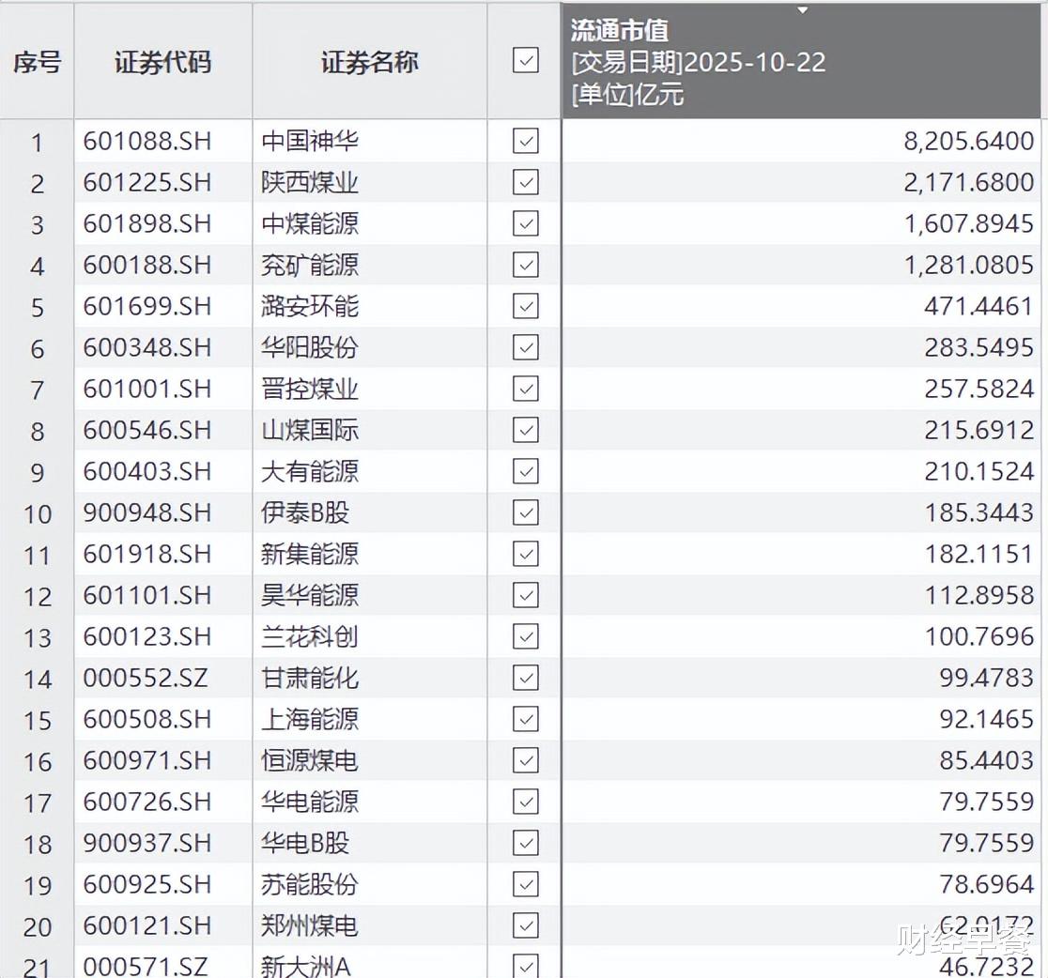Click the name cell 兰花科创

pos(310,636)
